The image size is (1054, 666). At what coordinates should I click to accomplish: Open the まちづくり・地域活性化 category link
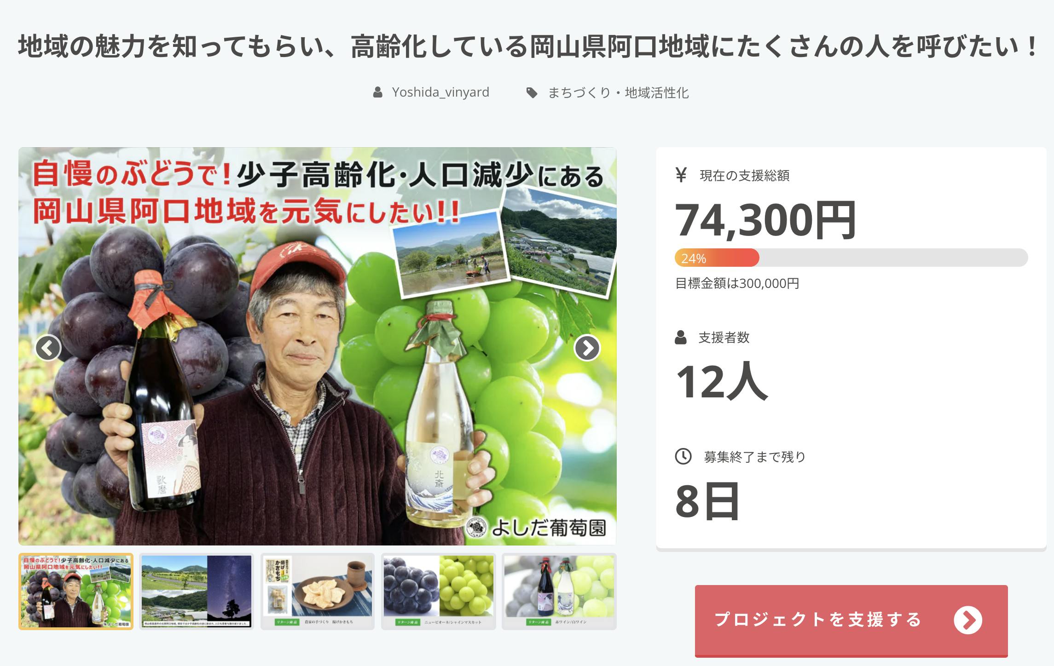coord(618,93)
